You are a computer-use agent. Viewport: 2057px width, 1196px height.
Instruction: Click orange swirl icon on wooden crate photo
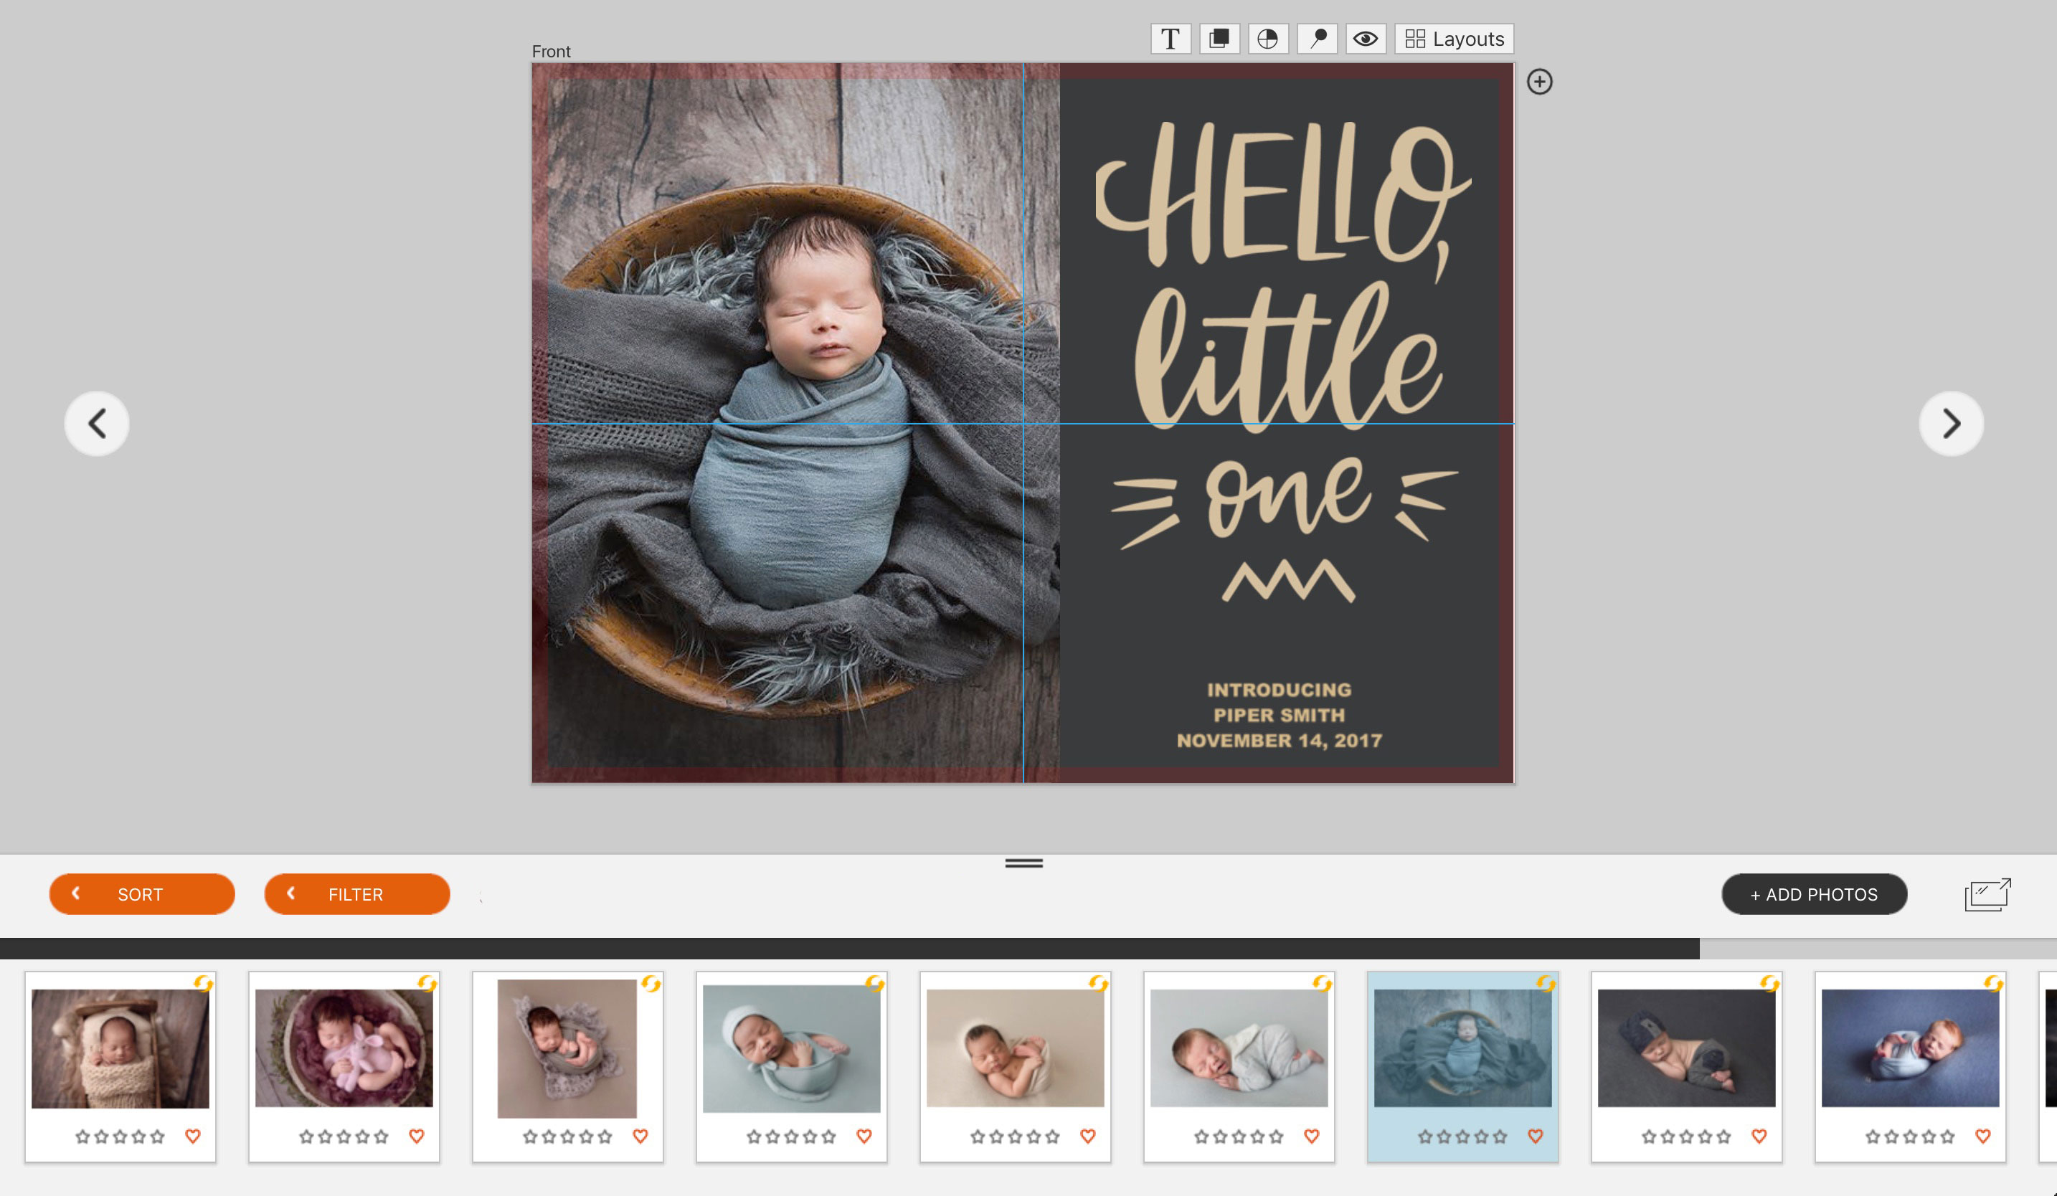(x=203, y=983)
